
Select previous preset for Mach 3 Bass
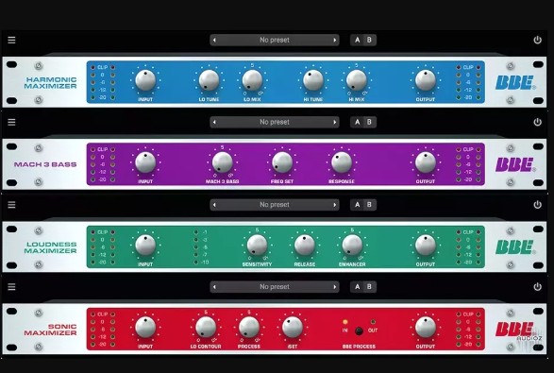pos(214,123)
